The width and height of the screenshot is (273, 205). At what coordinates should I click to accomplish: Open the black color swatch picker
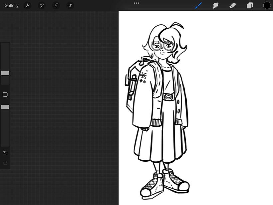click(267, 6)
